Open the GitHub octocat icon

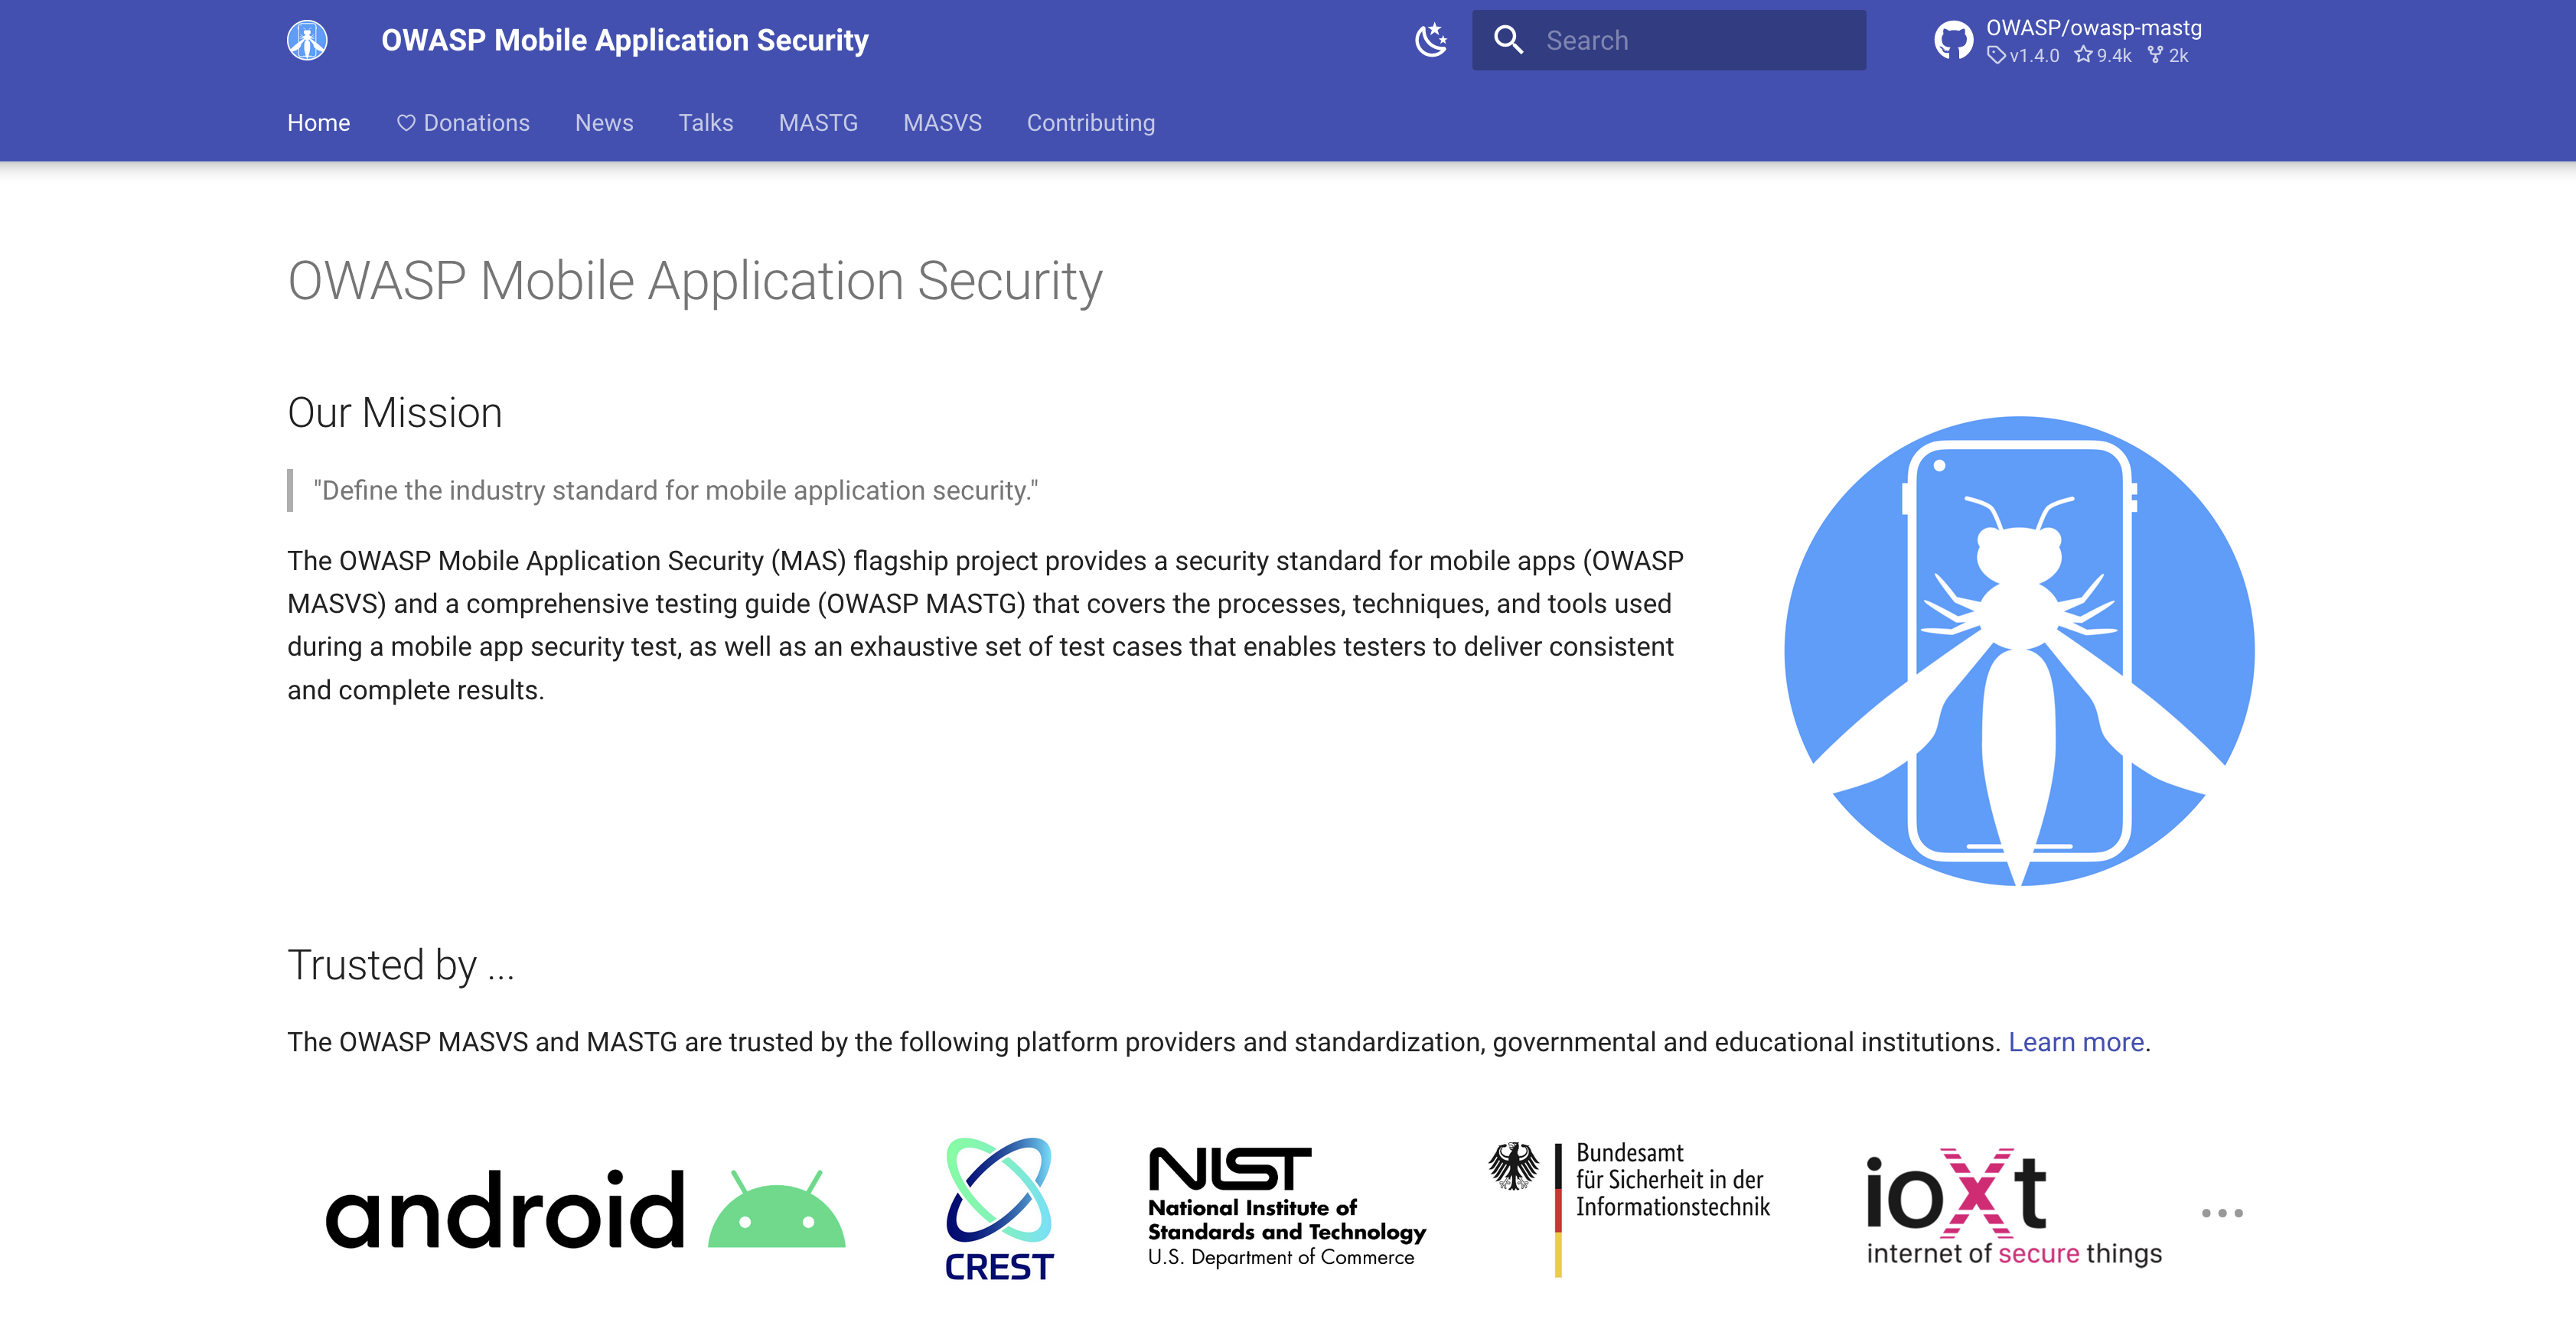1953,41
